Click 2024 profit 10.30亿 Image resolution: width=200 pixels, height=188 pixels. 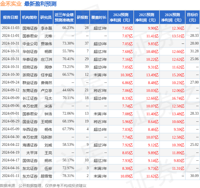coord(126,75)
